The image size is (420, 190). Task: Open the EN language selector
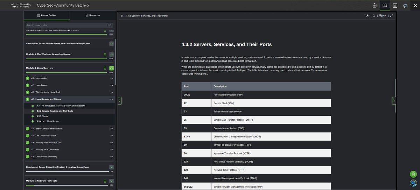[x=383, y=16]
